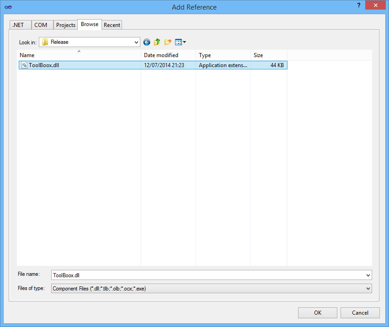
Task: Click the Help question mark button
Action: pyautogui.click(x=358, y=5)
